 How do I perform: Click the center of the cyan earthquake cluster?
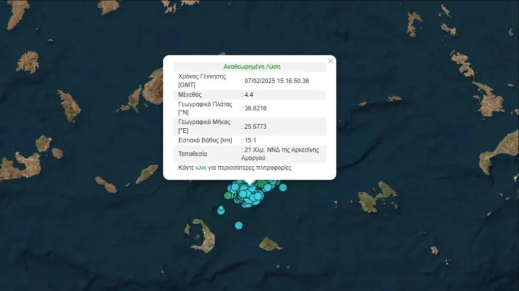248,194
